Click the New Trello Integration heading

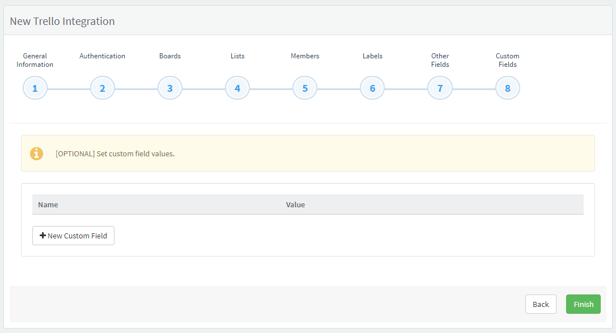(x=62, y=21)
